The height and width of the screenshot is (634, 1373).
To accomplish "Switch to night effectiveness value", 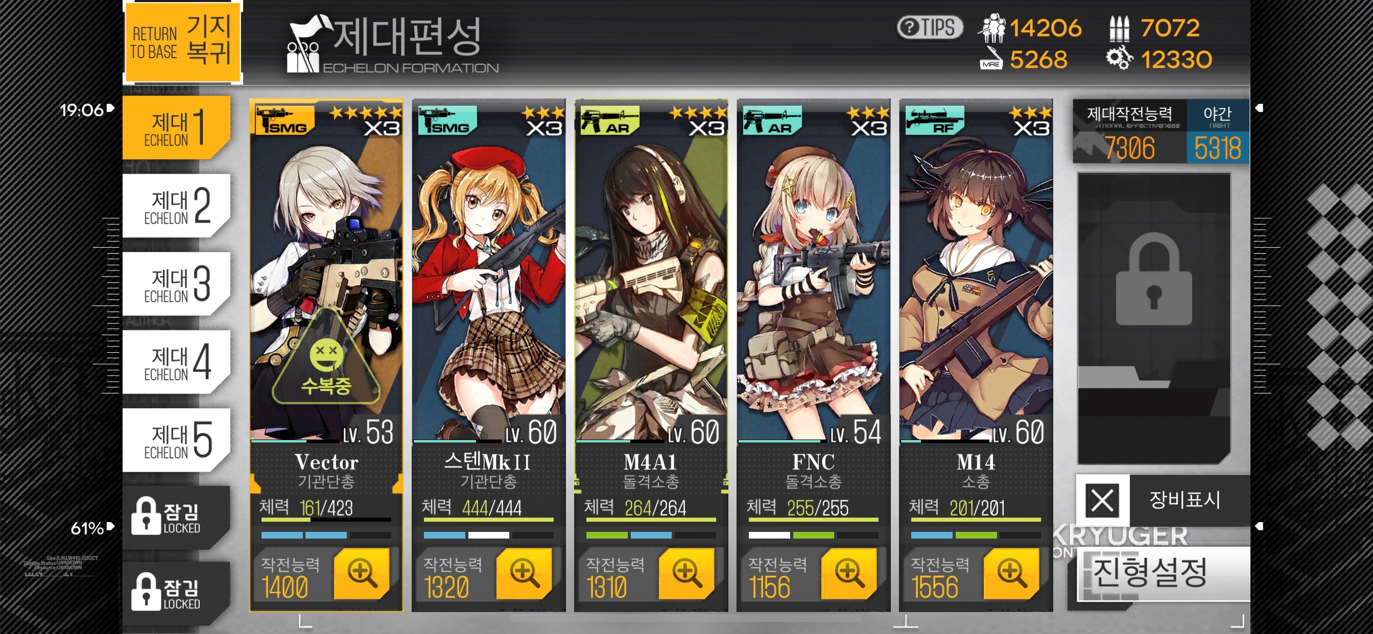I will (1218, 132).
